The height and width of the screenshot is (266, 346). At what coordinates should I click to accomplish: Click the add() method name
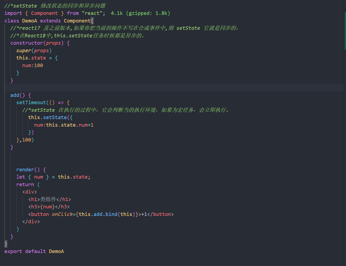[15, 95]
